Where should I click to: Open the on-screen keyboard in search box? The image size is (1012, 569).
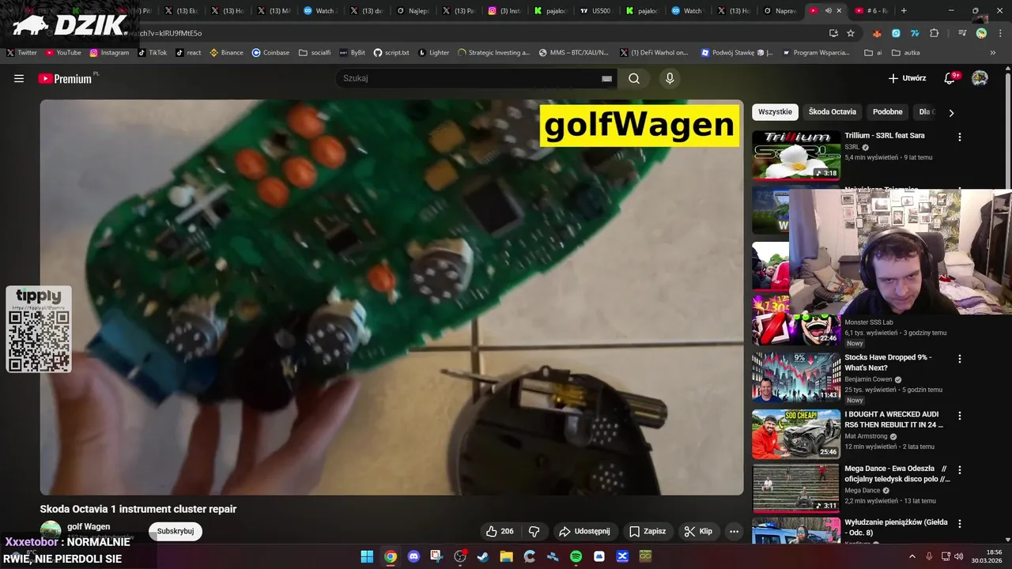(606, 78)
